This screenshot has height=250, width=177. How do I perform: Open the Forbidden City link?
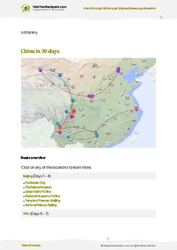coord(35,183)
